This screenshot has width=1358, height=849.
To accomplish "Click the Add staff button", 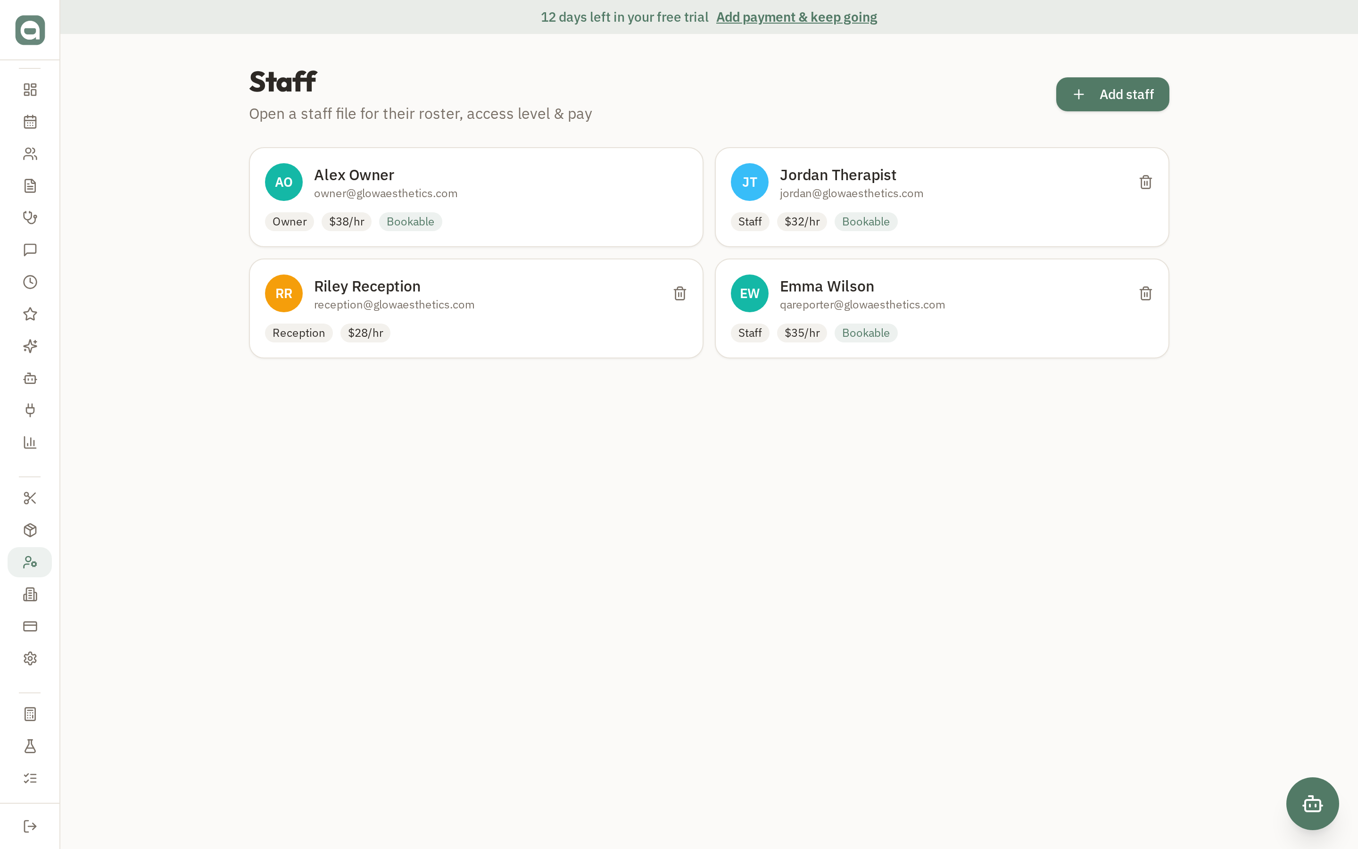I will (1112, 94).
